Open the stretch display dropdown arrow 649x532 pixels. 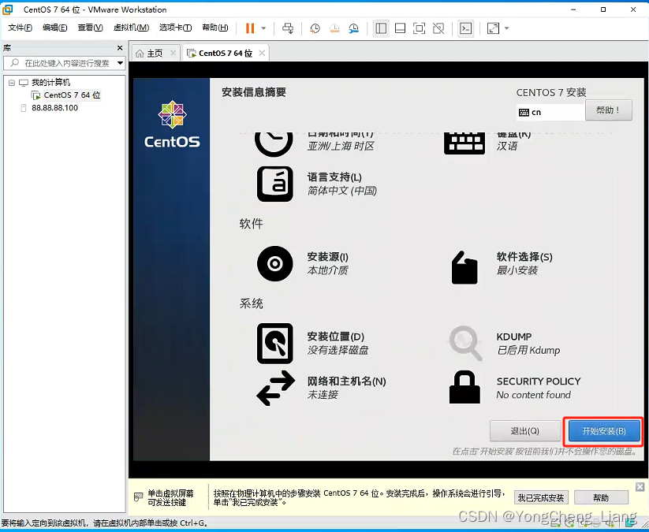506,28
